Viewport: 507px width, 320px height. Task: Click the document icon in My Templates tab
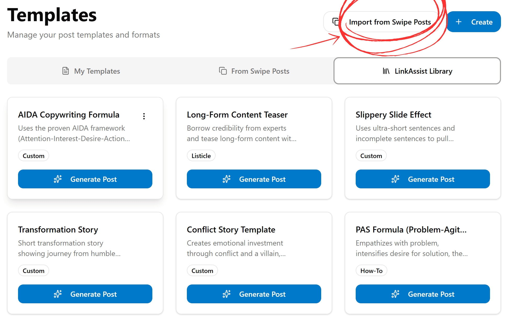(66, 71)
